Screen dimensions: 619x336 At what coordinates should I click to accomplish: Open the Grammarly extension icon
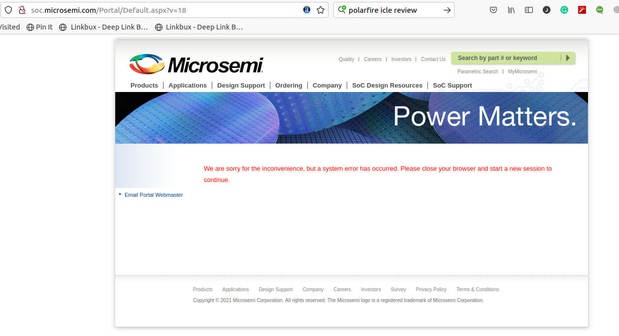pos(564,10)
